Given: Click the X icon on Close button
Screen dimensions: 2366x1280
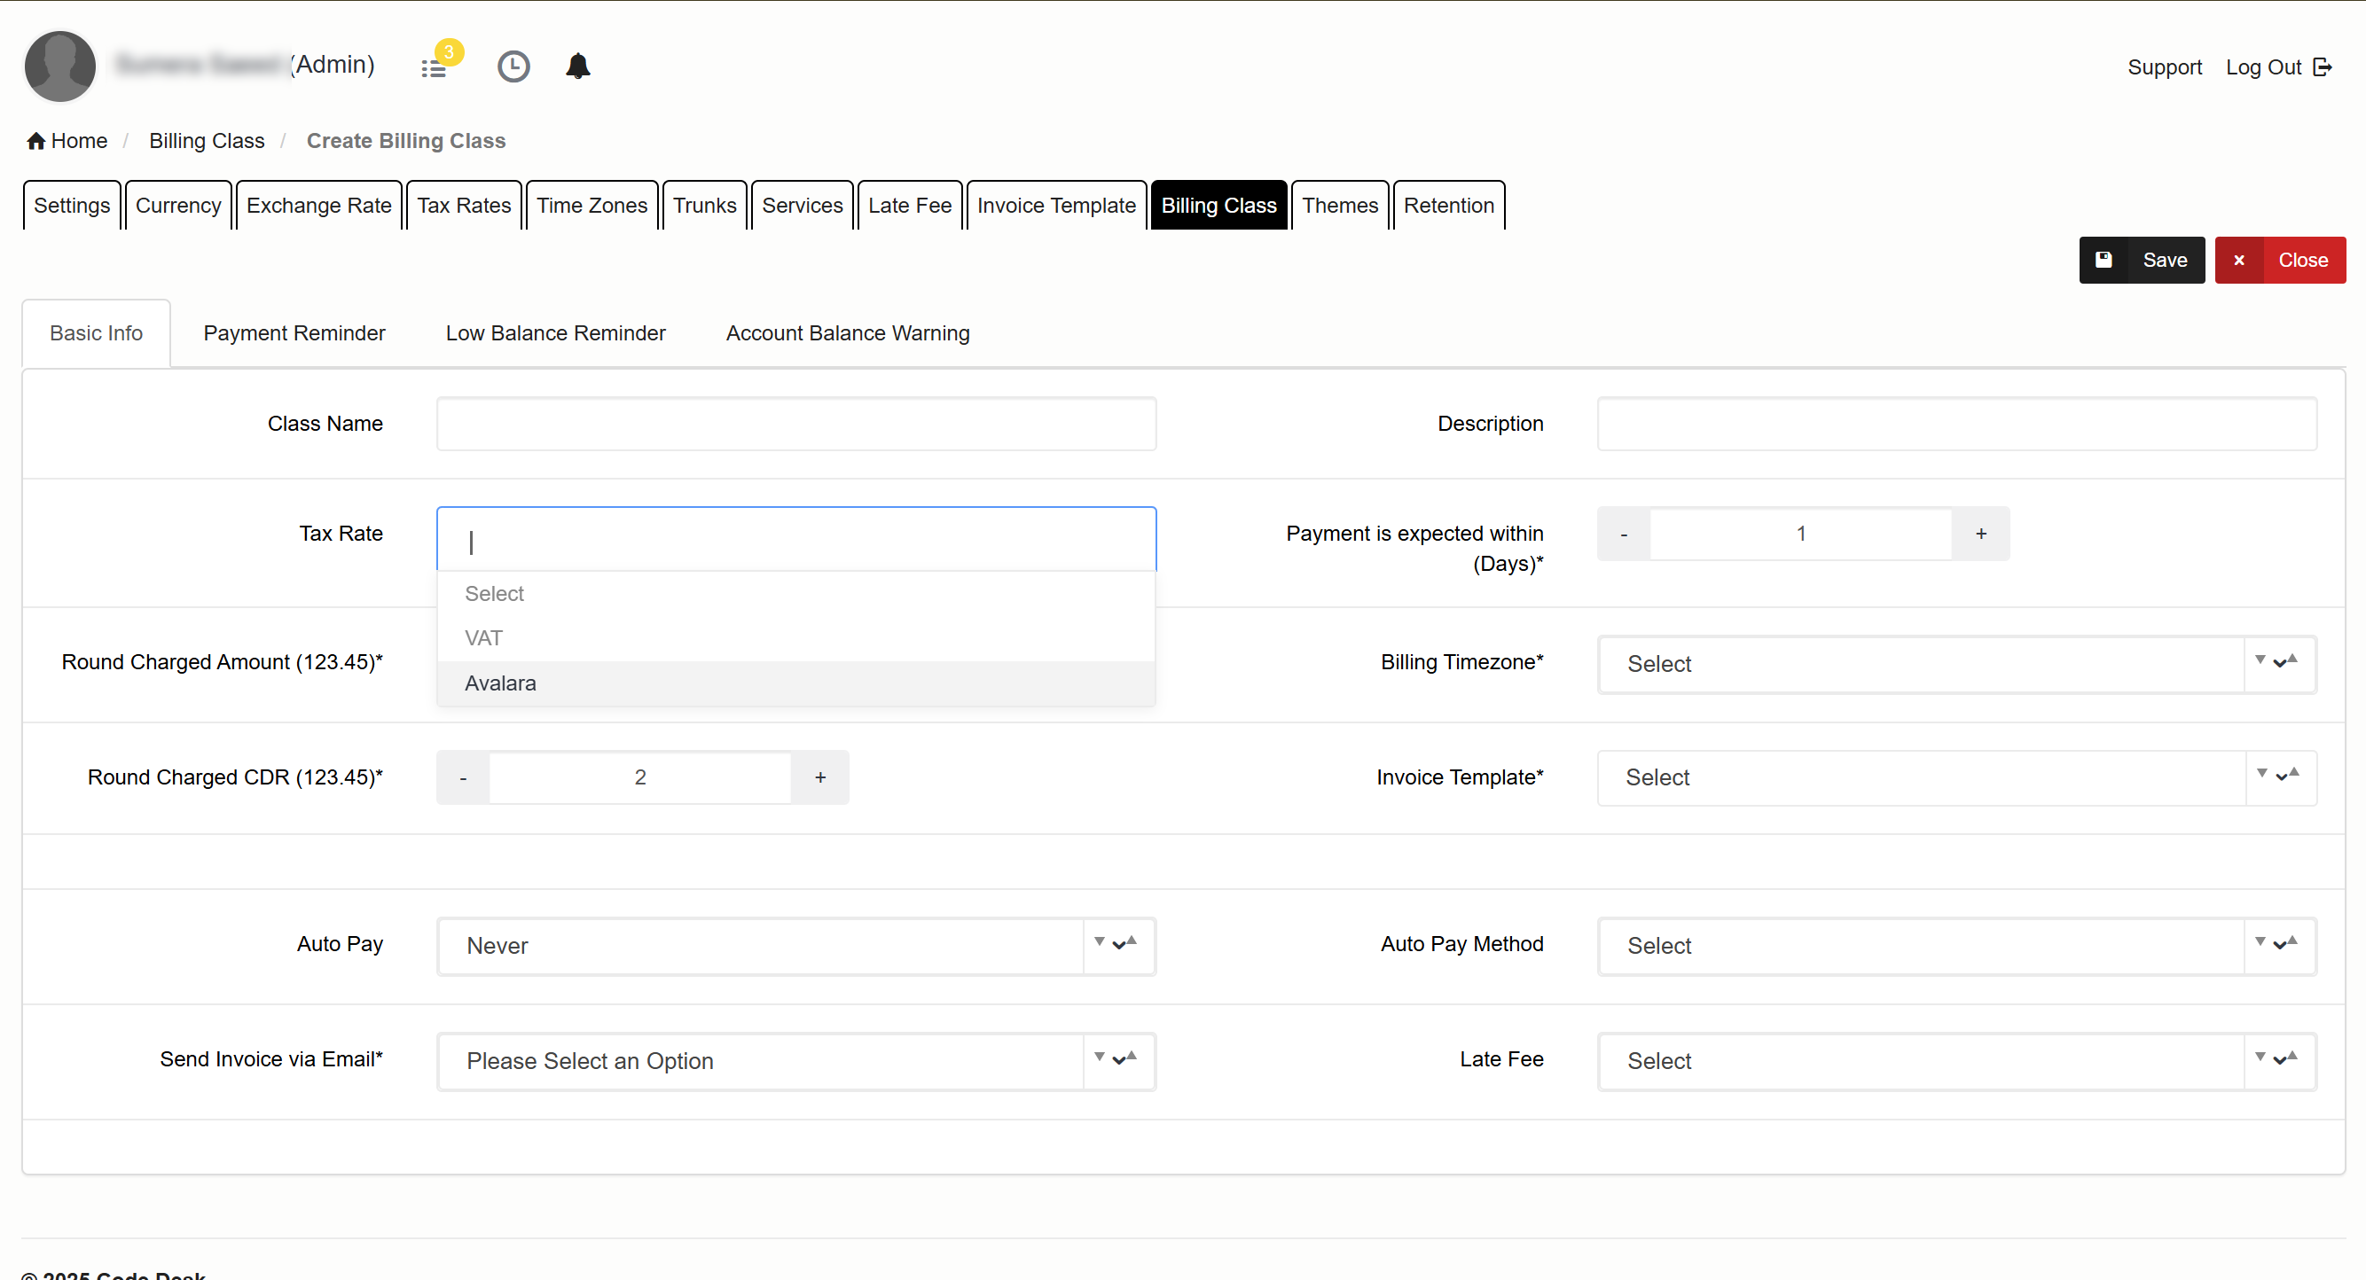Looking at the screenshot, I should click(x=2239, y=260).
